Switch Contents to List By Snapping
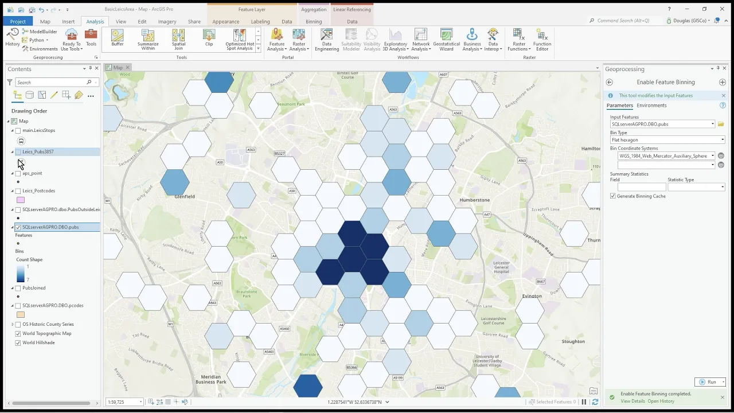This screenshot has width=734, height=413. [x=67, y=95]
